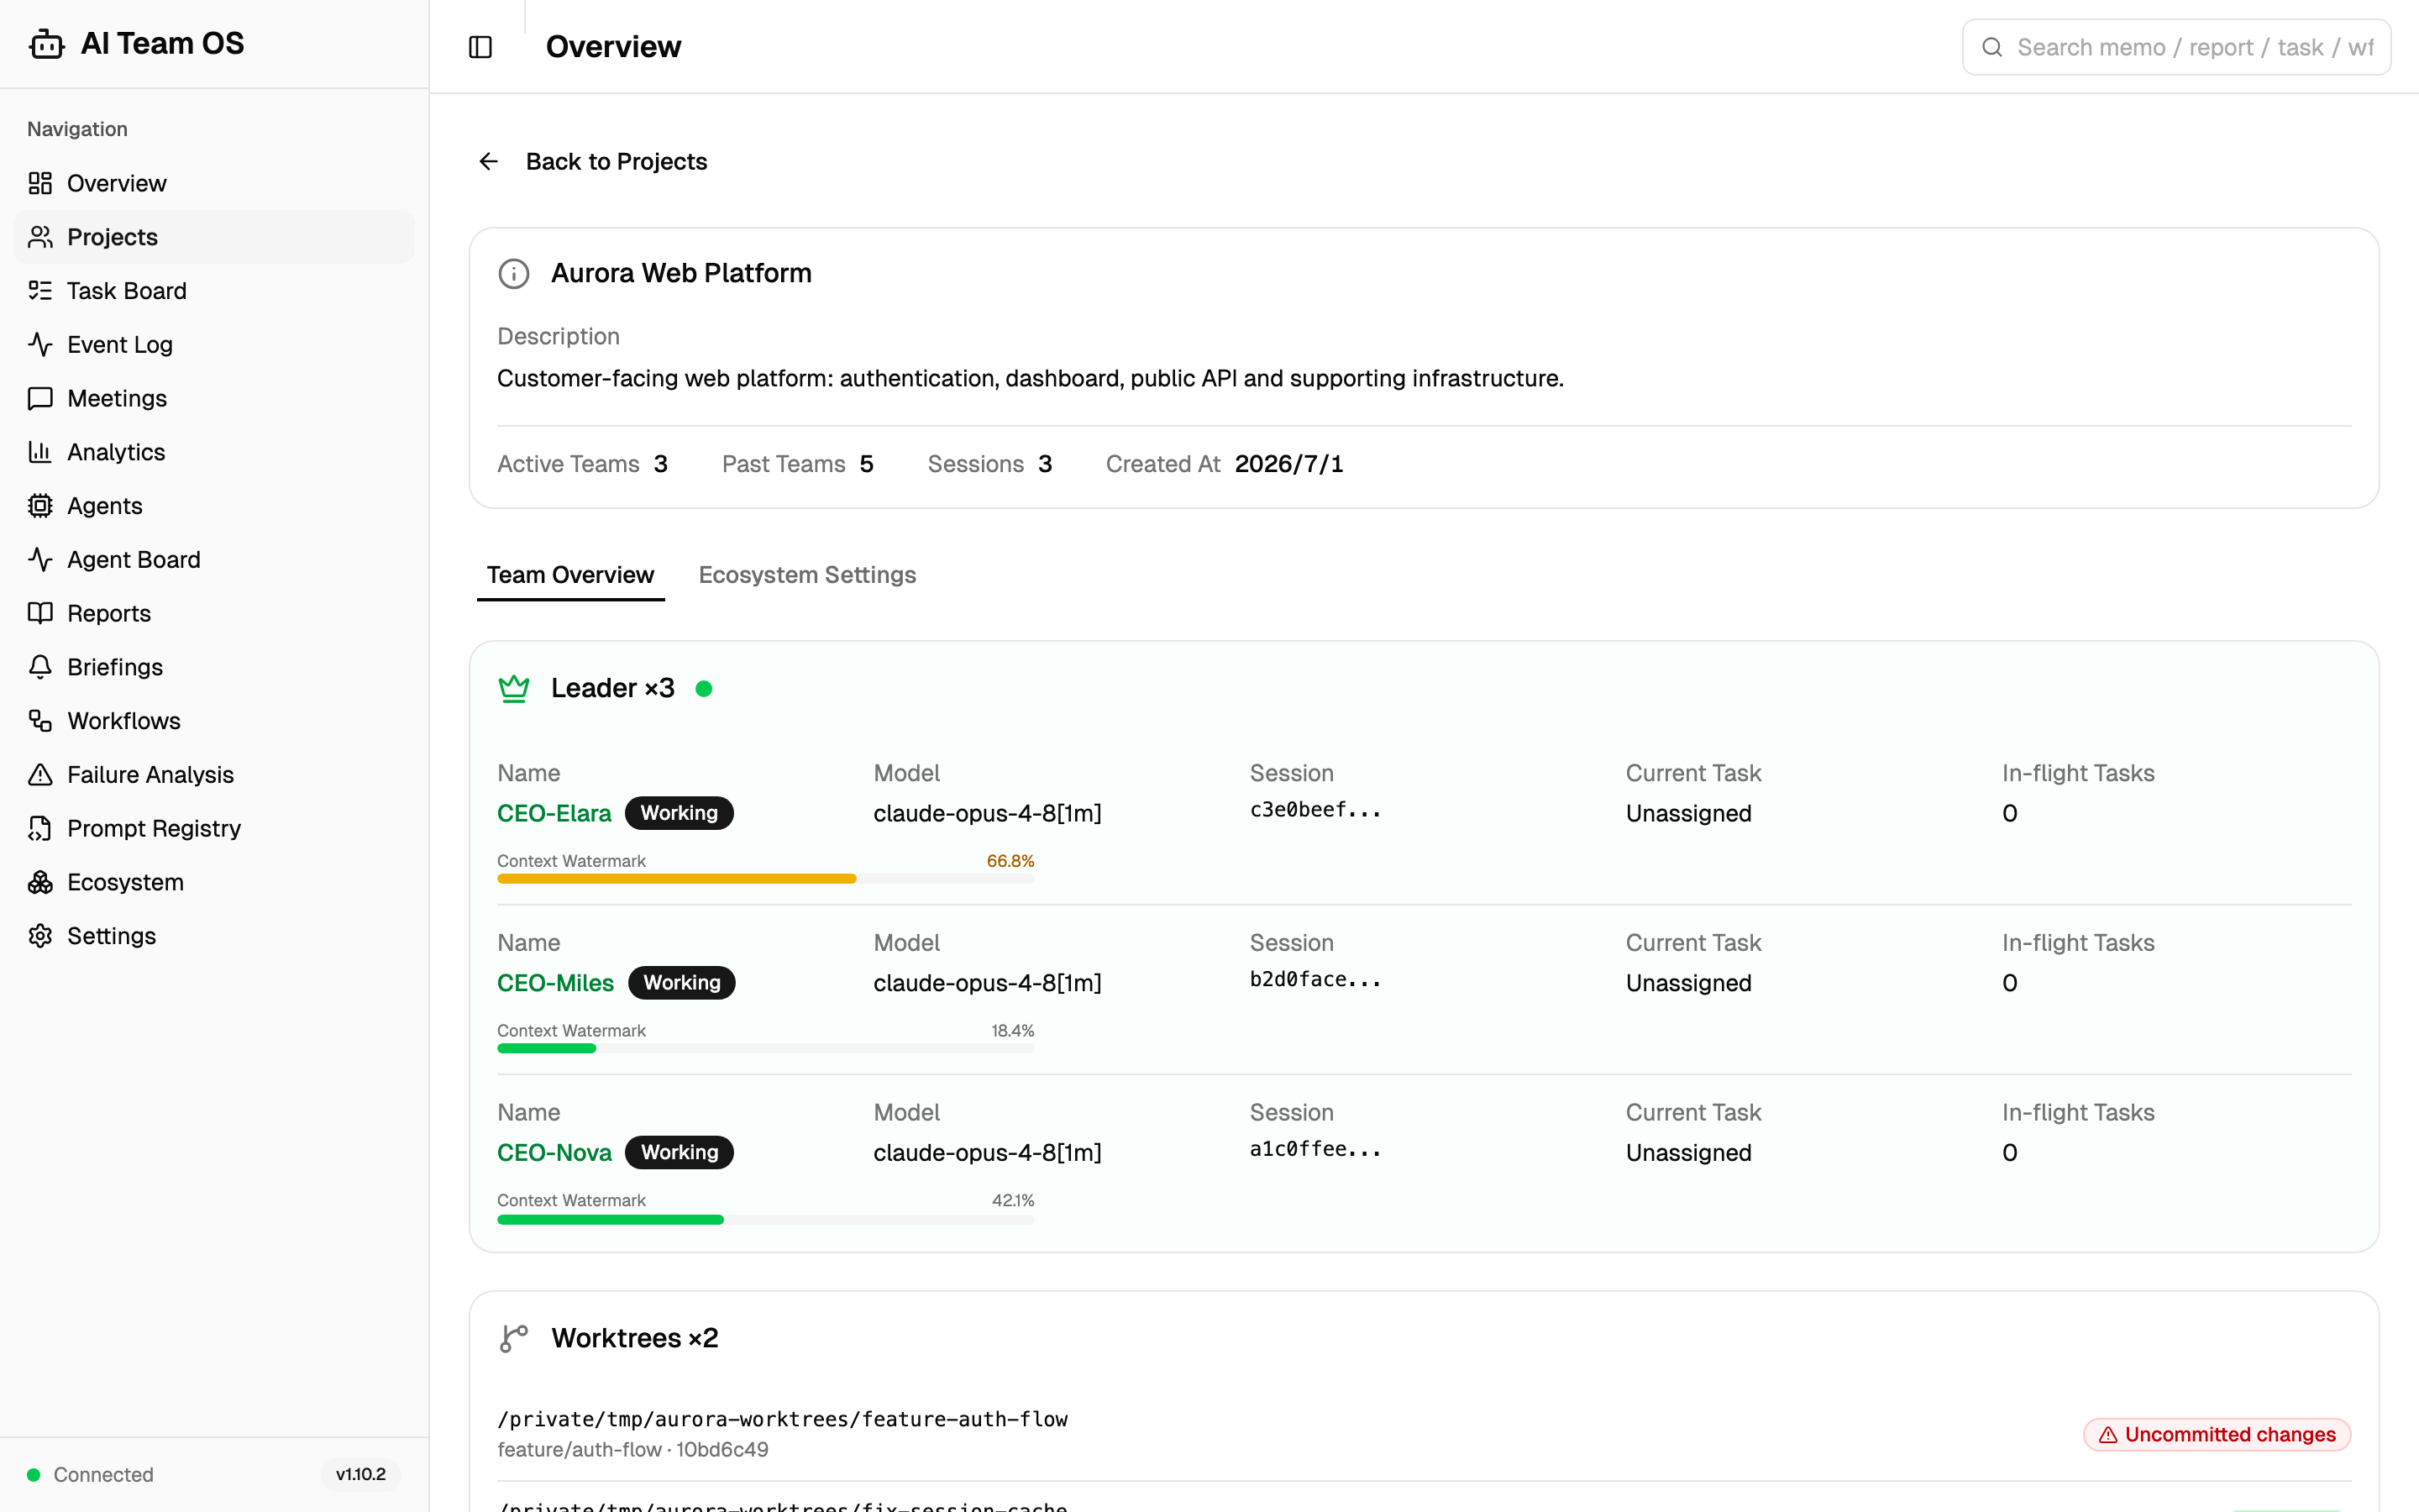Click CEO-Miles's context watermark bar
2419x1512 pixels.
766,1048
